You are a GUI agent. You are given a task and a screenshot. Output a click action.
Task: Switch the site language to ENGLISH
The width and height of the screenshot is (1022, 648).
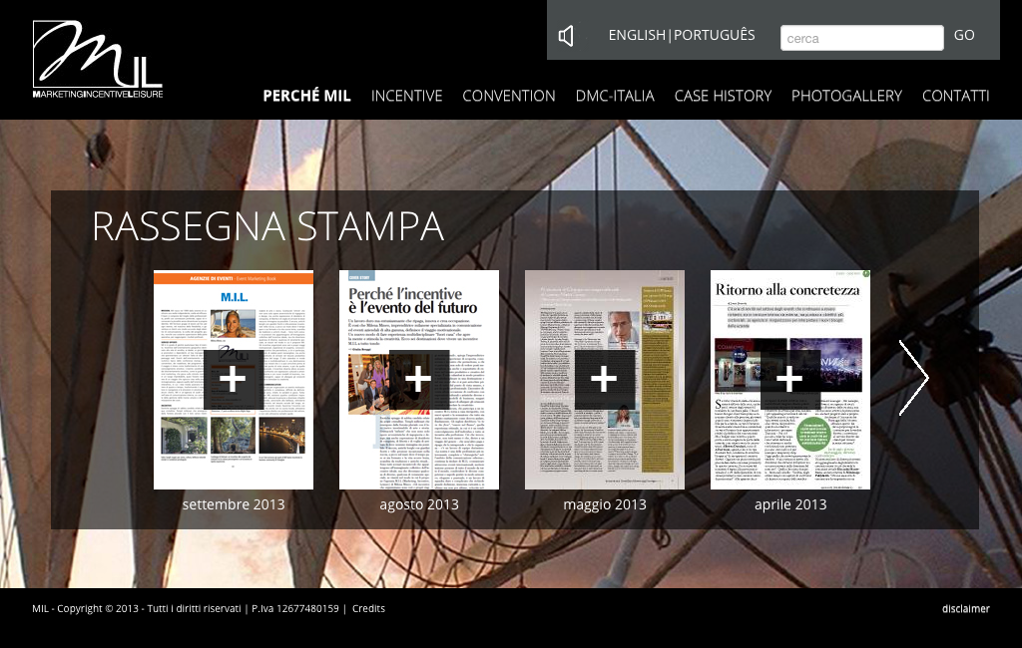pyautogui.click(x=637, y=34)
